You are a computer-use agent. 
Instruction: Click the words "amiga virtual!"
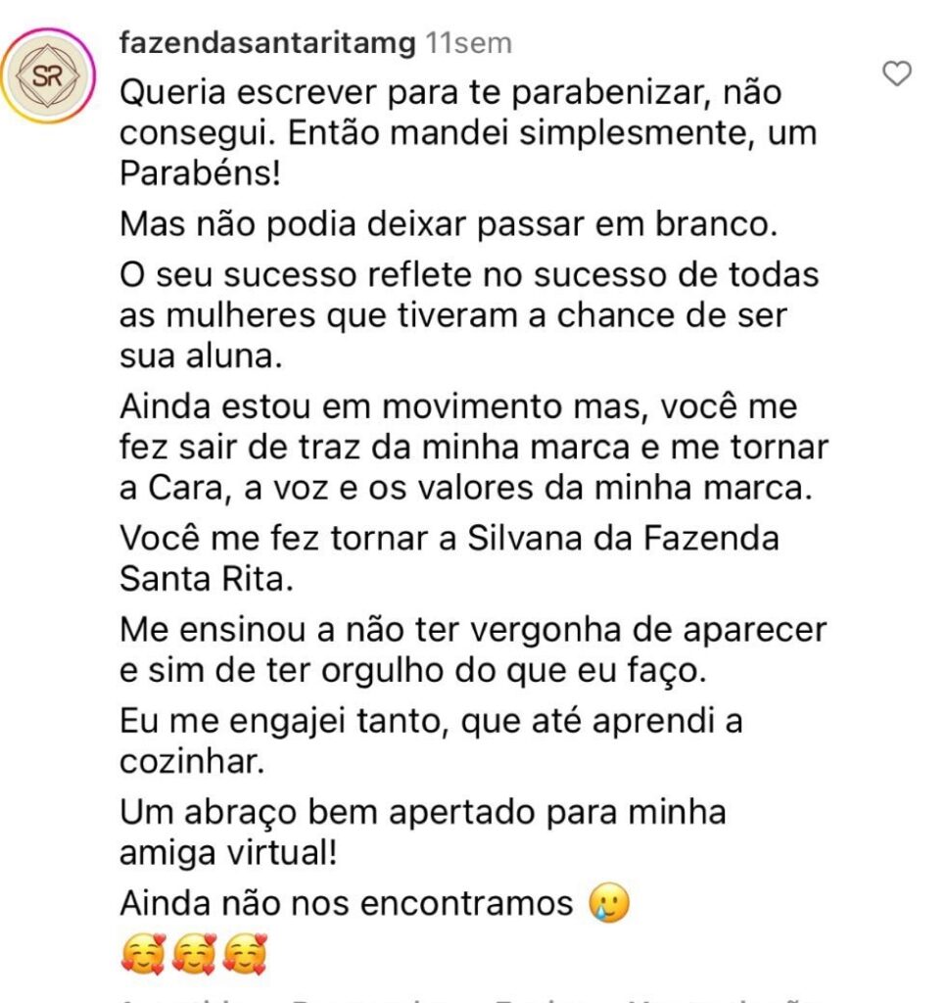(x=227, y=852)
